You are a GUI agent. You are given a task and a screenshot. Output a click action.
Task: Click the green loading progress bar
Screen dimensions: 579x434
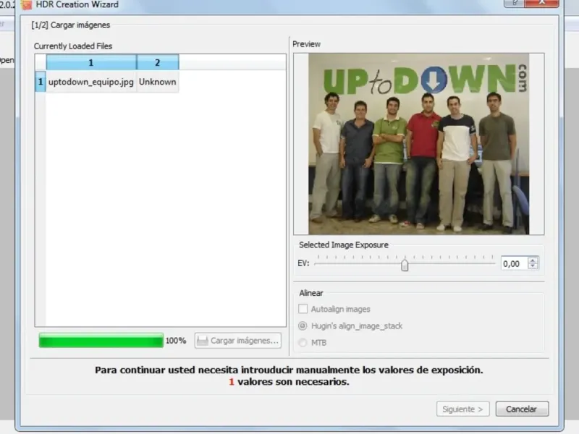click(x=101, y=341)
